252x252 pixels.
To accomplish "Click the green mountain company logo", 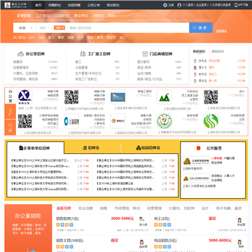I will coord(164,97).
